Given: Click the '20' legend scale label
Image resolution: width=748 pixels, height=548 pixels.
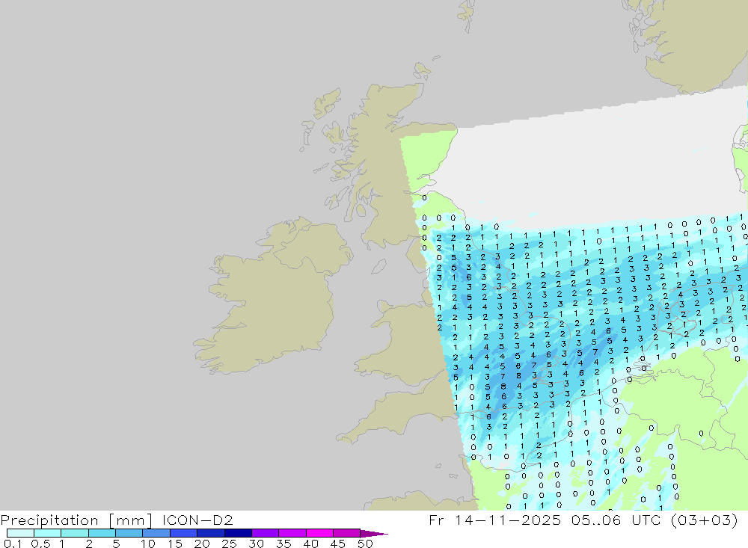Looking at the screenshot, I should (202, 544).
